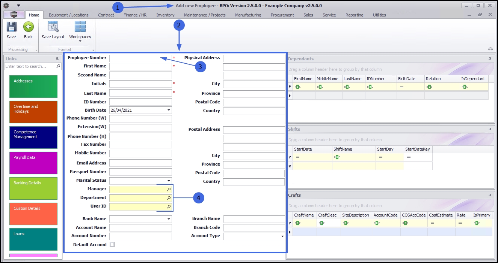Screen dimensions: 498x263
Task: Click the Passport Number input field
Action: (140, 172)
